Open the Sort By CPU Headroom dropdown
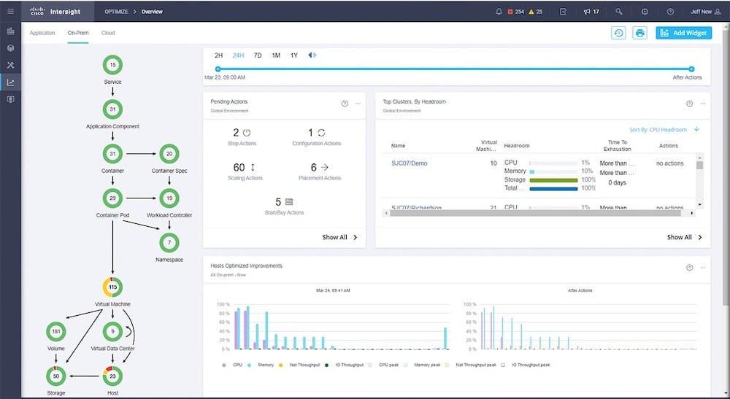The image size is (730, 399). 658,130
